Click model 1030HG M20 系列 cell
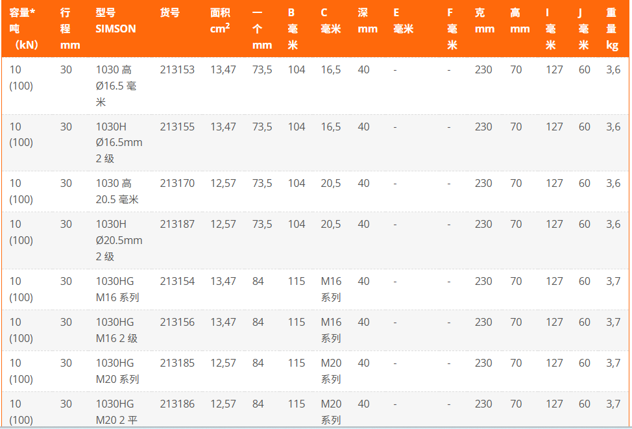Screen dimensions: 632x429 click(x=117, y=371)
